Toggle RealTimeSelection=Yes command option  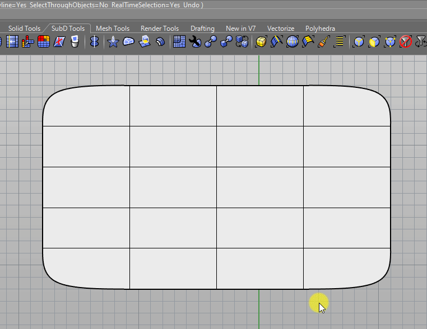(146, 5)
